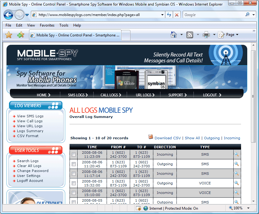Open the Edit menu

click(19, 25)
